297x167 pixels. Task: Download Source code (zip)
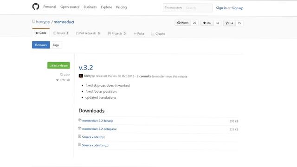pyautogui.click(x=93, y=137)
